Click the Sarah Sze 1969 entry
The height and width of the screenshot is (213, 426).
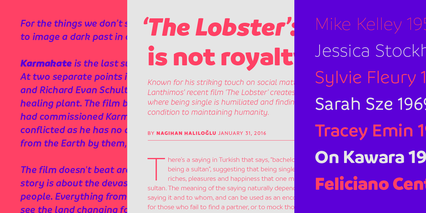[370, 104]
